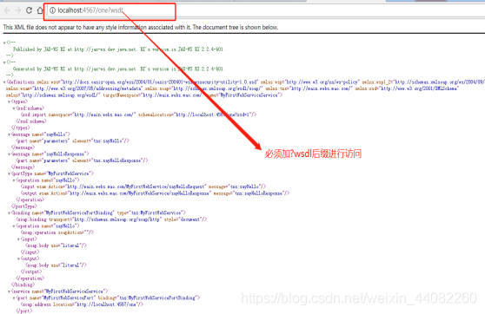The image size is (485, 314).
Task: Collapse the xsd:schema node
Action: [x=14, y=108]
